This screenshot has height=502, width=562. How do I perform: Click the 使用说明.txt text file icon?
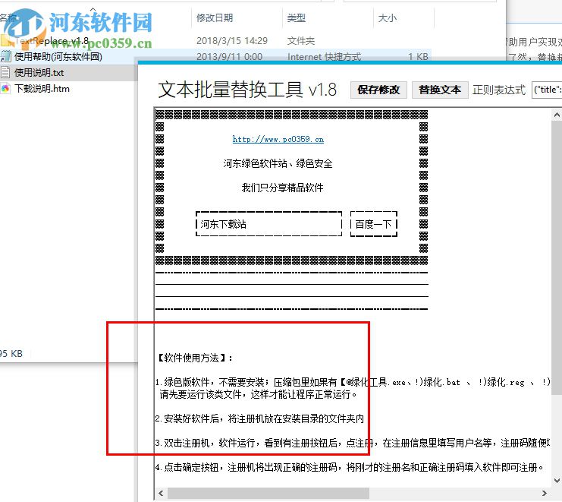pos(5,72)
